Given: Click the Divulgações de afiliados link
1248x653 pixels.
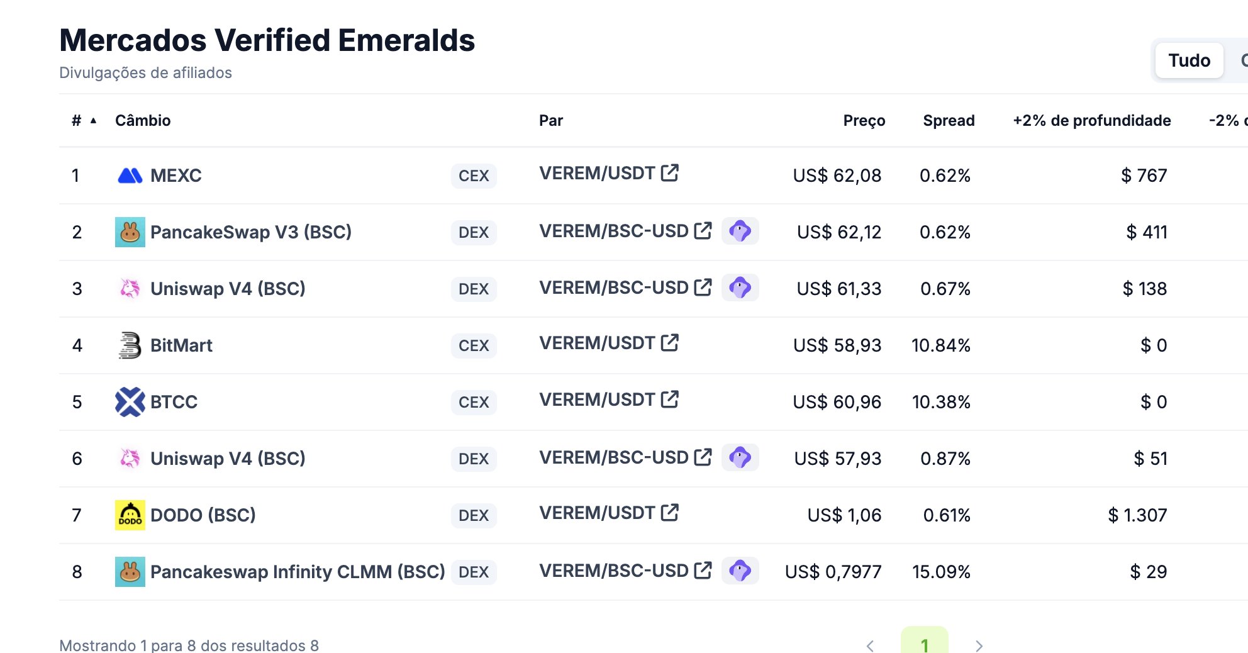Looking at the screenshot, I should tap(145, 73).
